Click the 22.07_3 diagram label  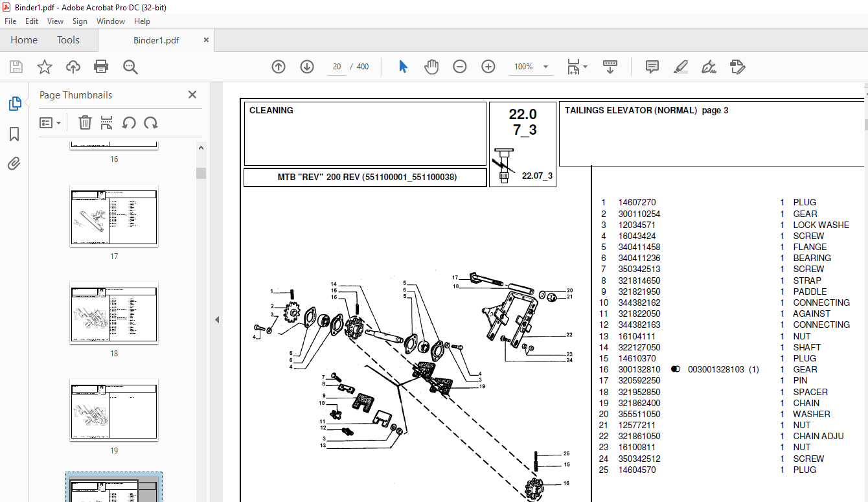tap(537, 176)
